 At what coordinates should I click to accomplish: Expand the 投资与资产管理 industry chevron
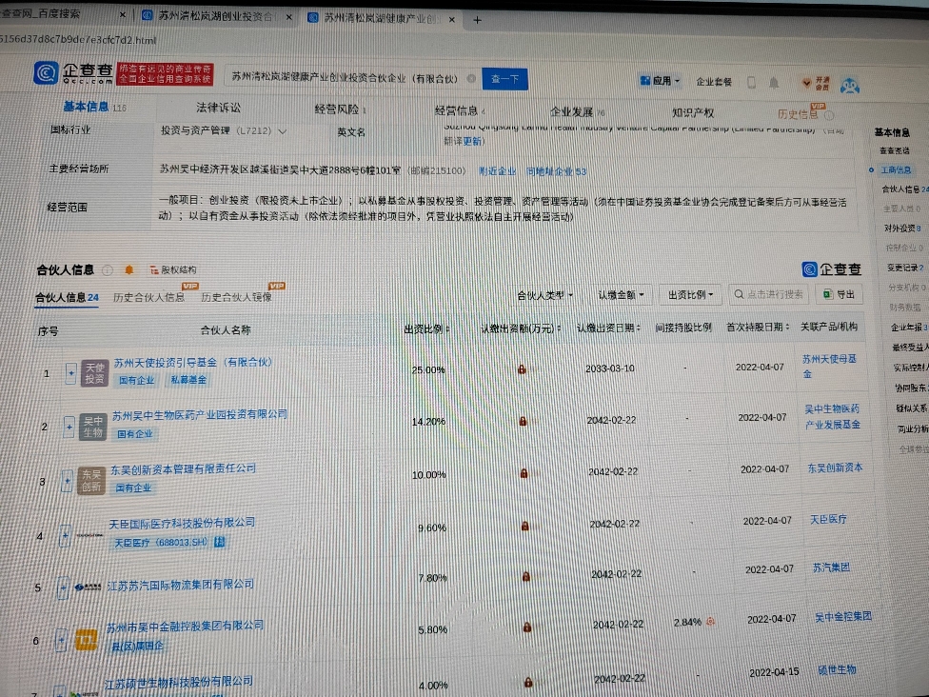click(x=283, y=131)
